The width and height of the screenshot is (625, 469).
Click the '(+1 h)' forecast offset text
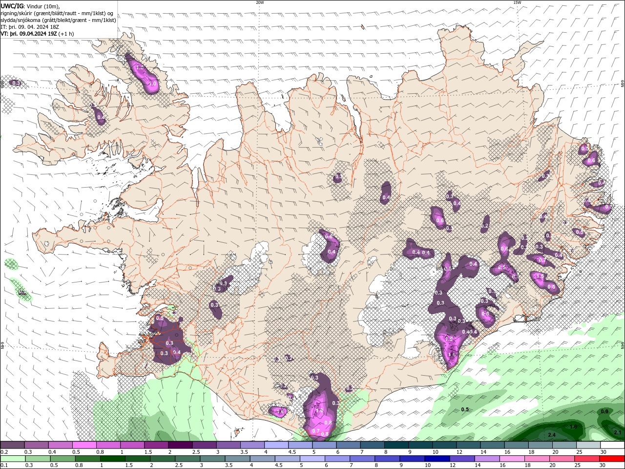pyautogui.click(x=66, y=34)
